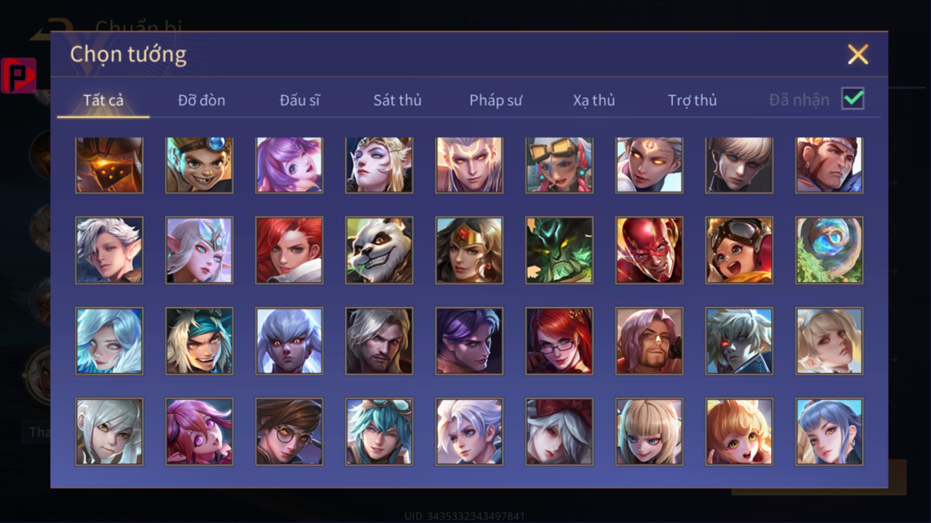Open the Đấu sĩ tab
The width and height of the screenshot is (931, 523).
click(299, 100)
